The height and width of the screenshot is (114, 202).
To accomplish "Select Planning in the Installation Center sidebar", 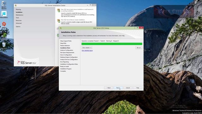I will pos(18,9).
